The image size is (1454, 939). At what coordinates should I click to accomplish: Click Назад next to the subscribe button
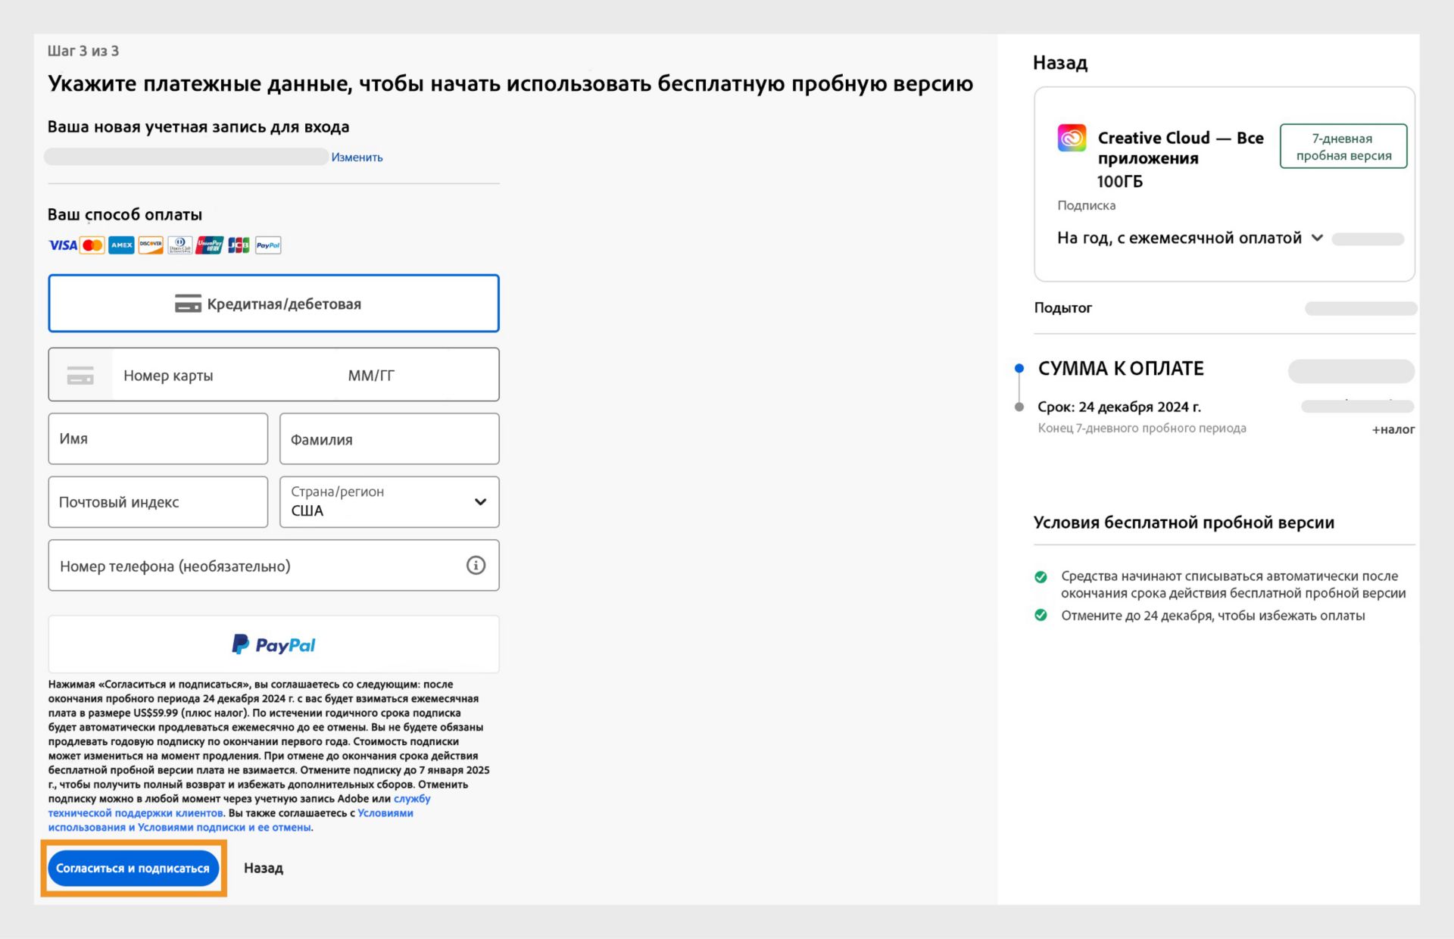tap(264, 868)
